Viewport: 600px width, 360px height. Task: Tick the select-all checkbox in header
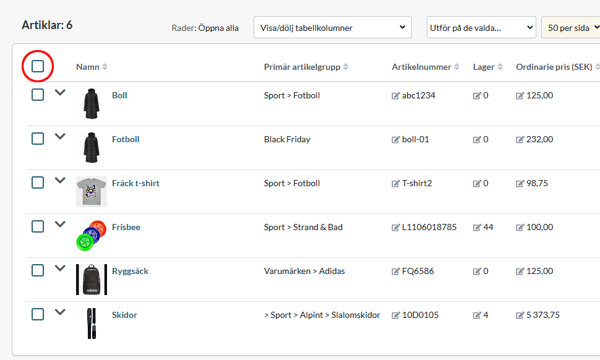click(x=38, y=66)
